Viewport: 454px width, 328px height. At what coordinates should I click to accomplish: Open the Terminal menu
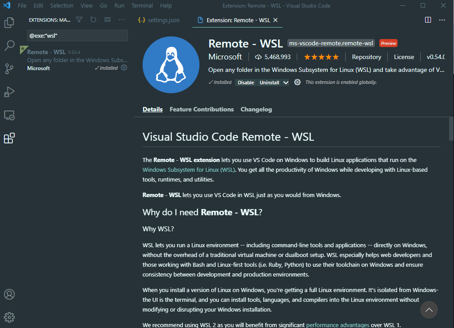click(x=142, y=5)
